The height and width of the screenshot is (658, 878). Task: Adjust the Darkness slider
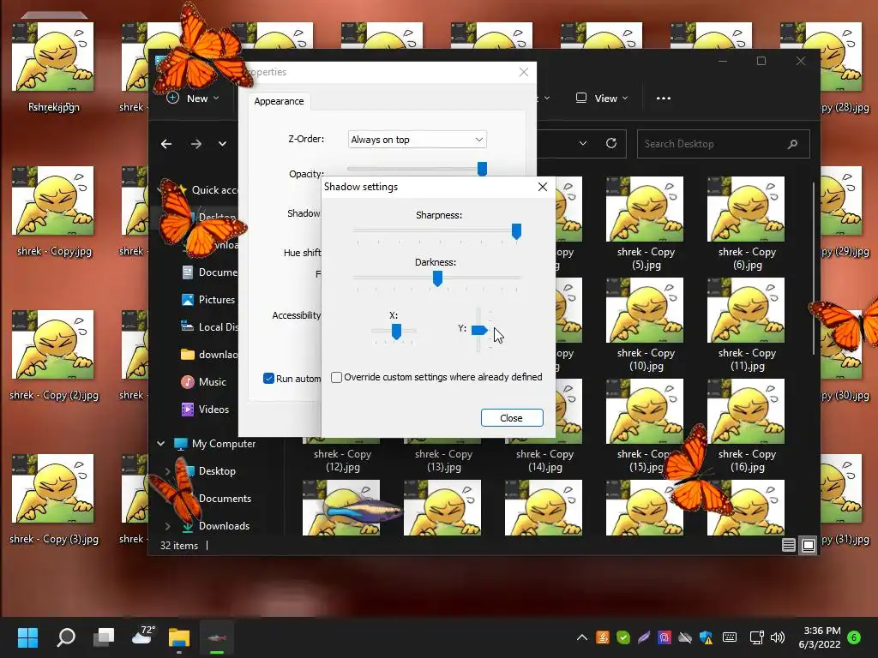click(x=437, y=278)
